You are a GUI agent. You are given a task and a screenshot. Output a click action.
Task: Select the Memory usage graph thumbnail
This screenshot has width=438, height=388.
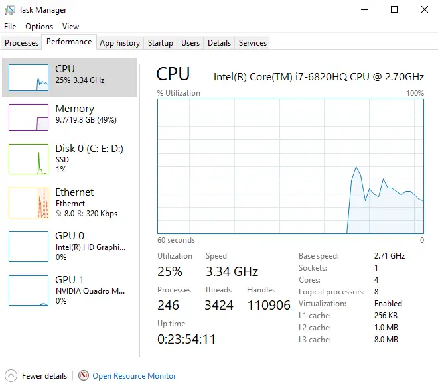point(29,117)
